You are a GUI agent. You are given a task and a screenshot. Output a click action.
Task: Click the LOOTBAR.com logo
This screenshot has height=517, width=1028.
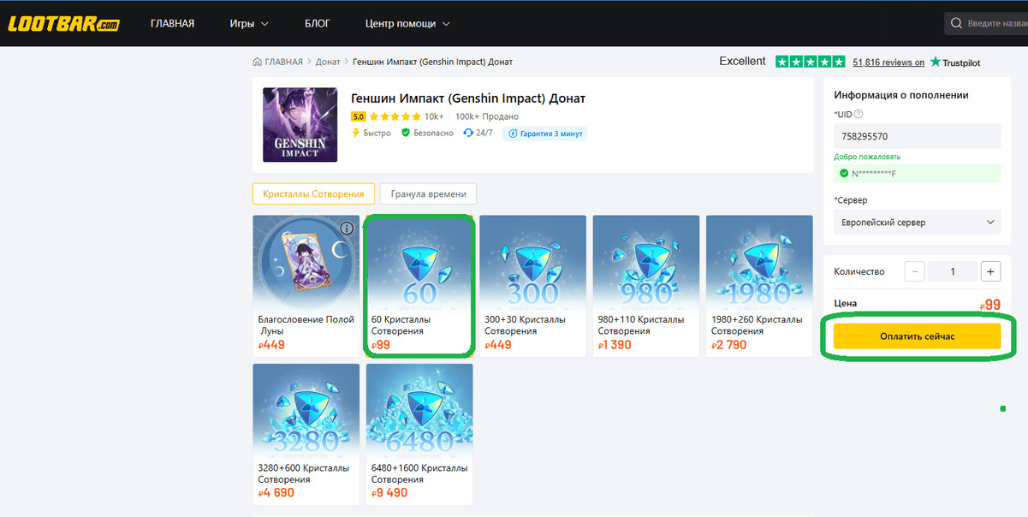[64, 23]
